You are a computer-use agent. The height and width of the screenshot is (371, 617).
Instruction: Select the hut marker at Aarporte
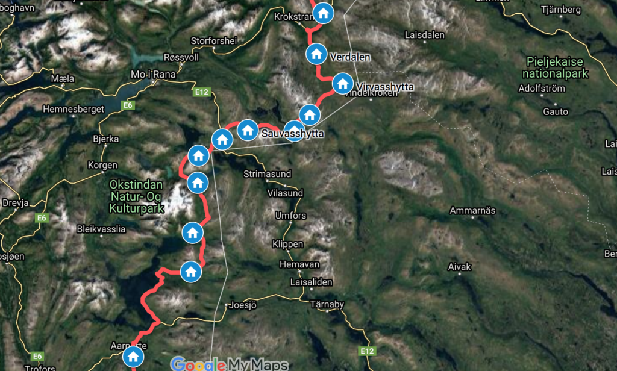point(133,357)
